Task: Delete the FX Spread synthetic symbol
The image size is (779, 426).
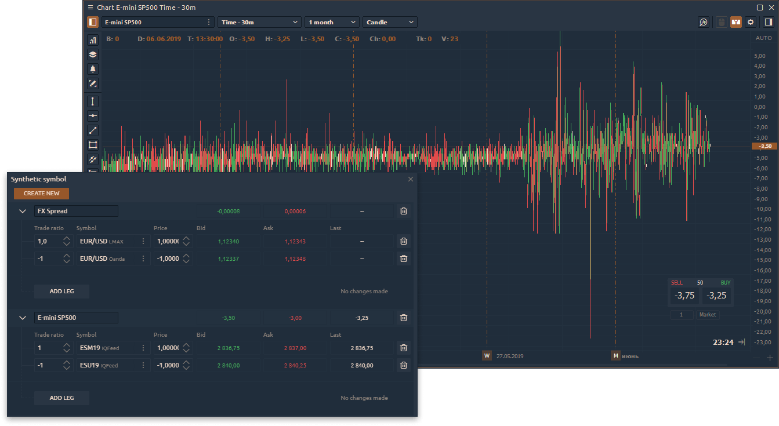Action: pyautogui.click(x=404, y=211)
